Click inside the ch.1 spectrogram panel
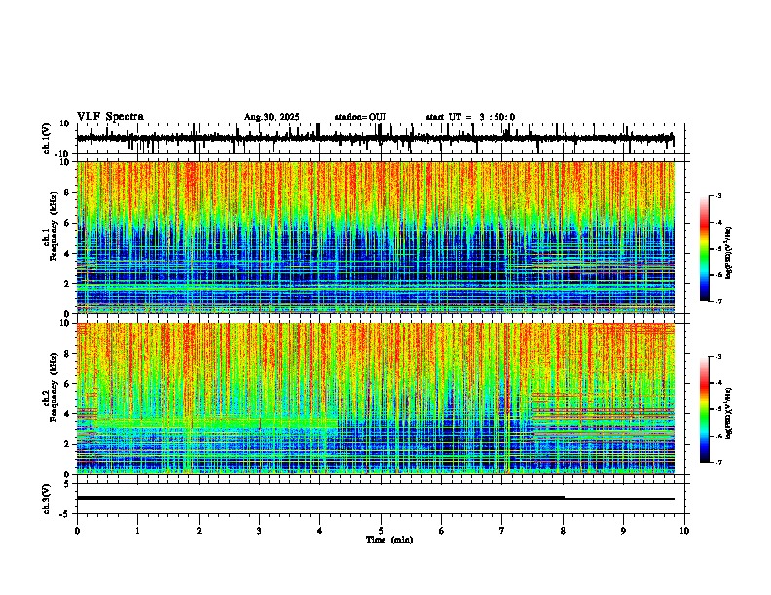 click(376, 237)
